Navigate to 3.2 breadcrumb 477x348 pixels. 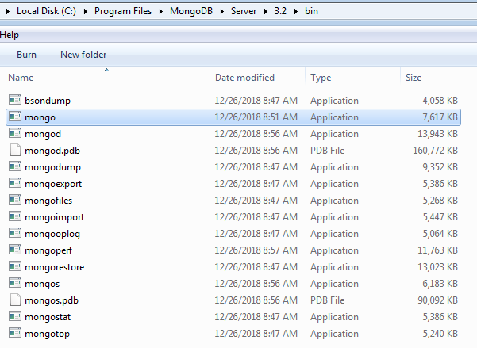280,11
